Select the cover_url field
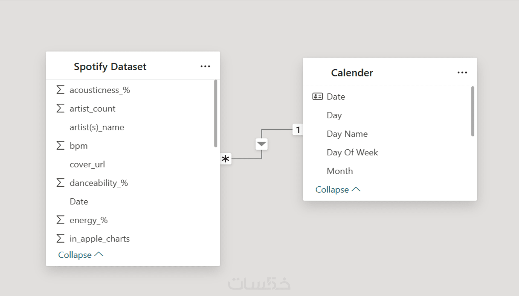This screenshot has height=296, width=519. 87,164
